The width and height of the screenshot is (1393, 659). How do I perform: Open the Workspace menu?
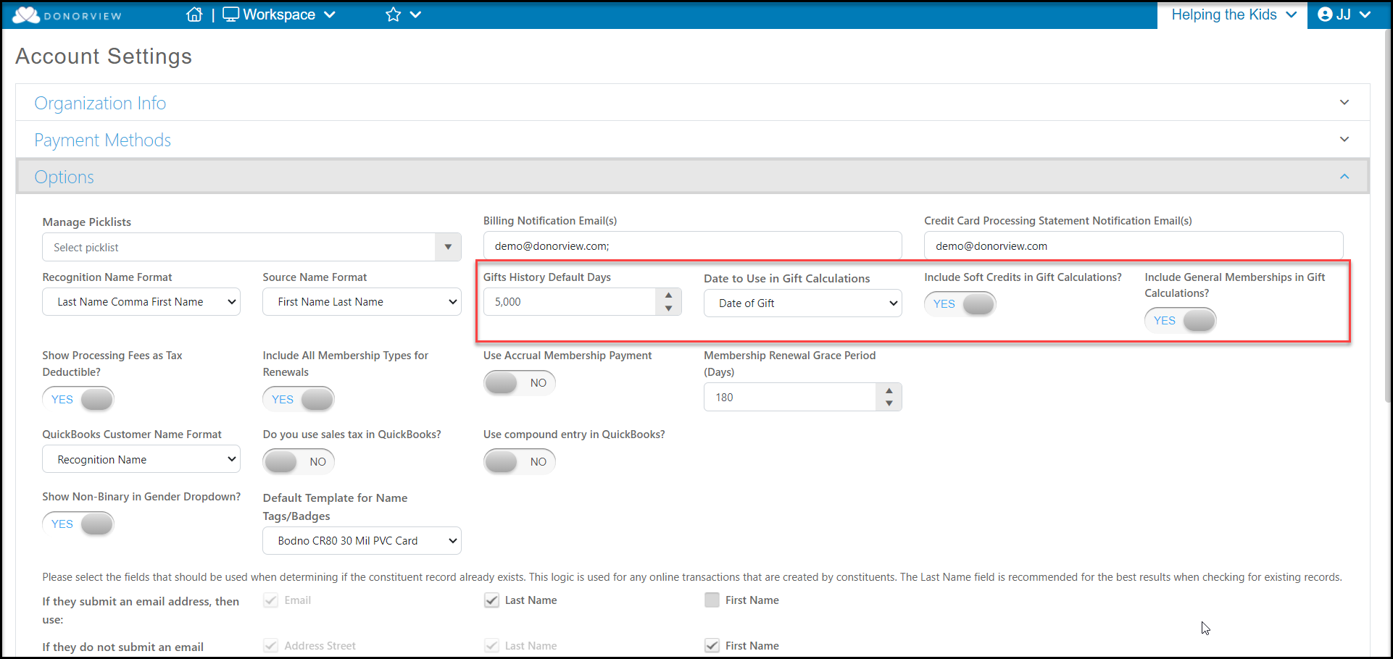click(279, 14)
